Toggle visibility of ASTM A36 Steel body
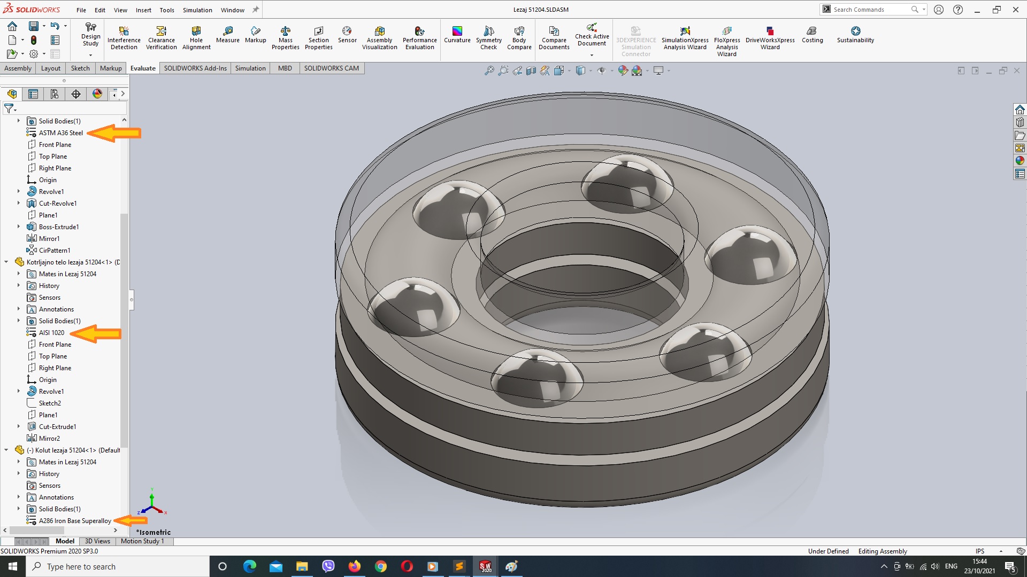Image resolution: width=1027 pixels, height=577 pixels. tap(60, 132)
